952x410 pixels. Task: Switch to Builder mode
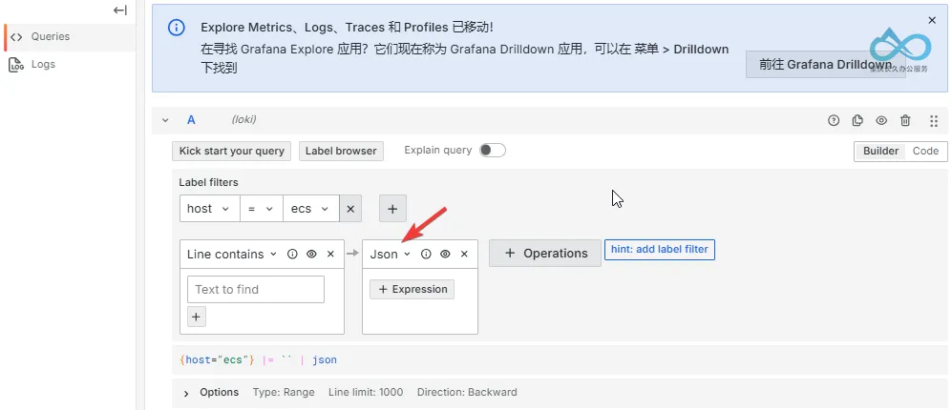coord(880,151)
